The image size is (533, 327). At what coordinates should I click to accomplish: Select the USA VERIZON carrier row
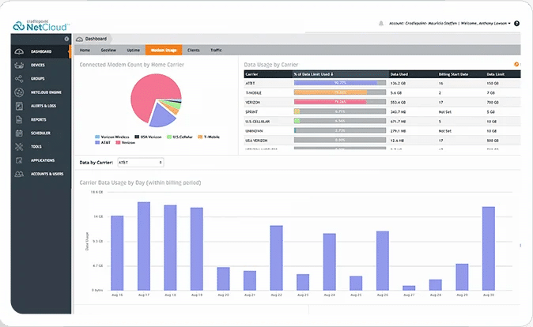[x=382, y=141]
